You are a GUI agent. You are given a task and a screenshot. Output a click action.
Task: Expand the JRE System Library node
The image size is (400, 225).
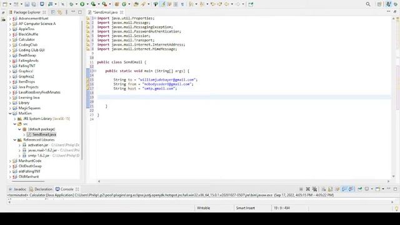15,119
